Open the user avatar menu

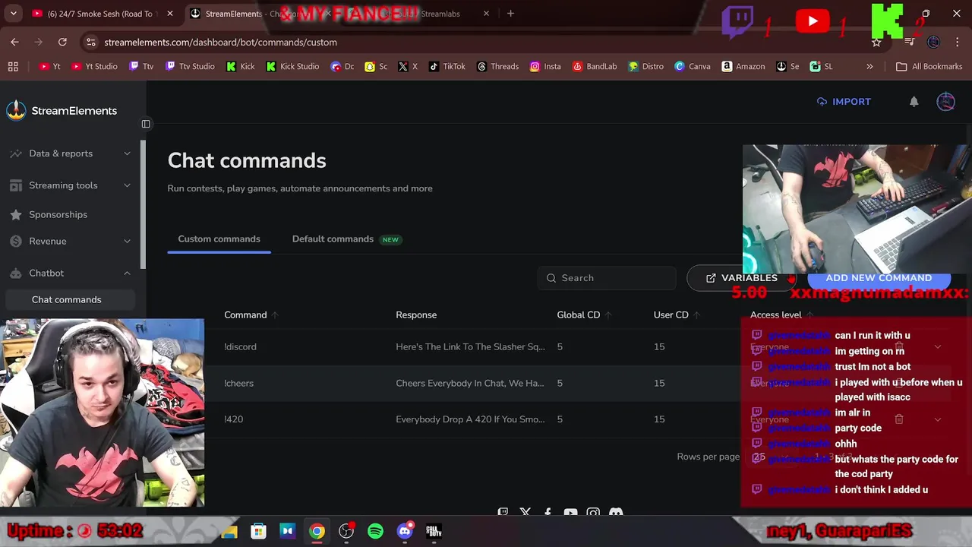click(x=945, y=102)
